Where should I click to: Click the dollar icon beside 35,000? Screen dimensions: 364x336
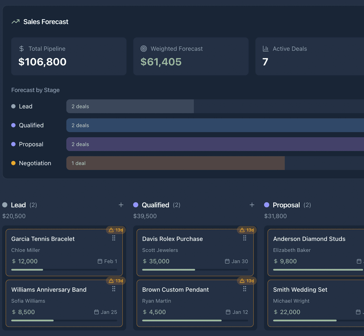tap(145, 261)
